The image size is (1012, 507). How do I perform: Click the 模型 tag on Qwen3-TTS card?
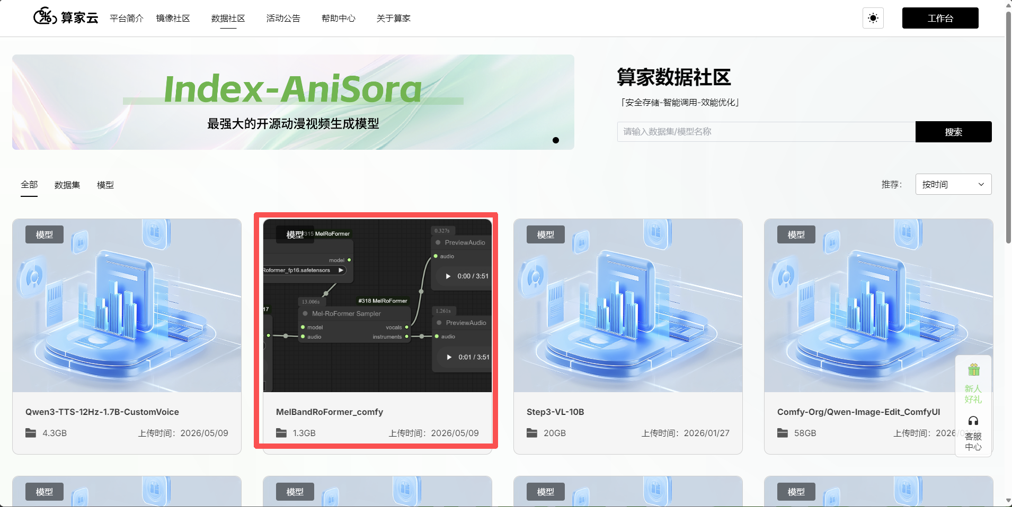pos(45,234)
